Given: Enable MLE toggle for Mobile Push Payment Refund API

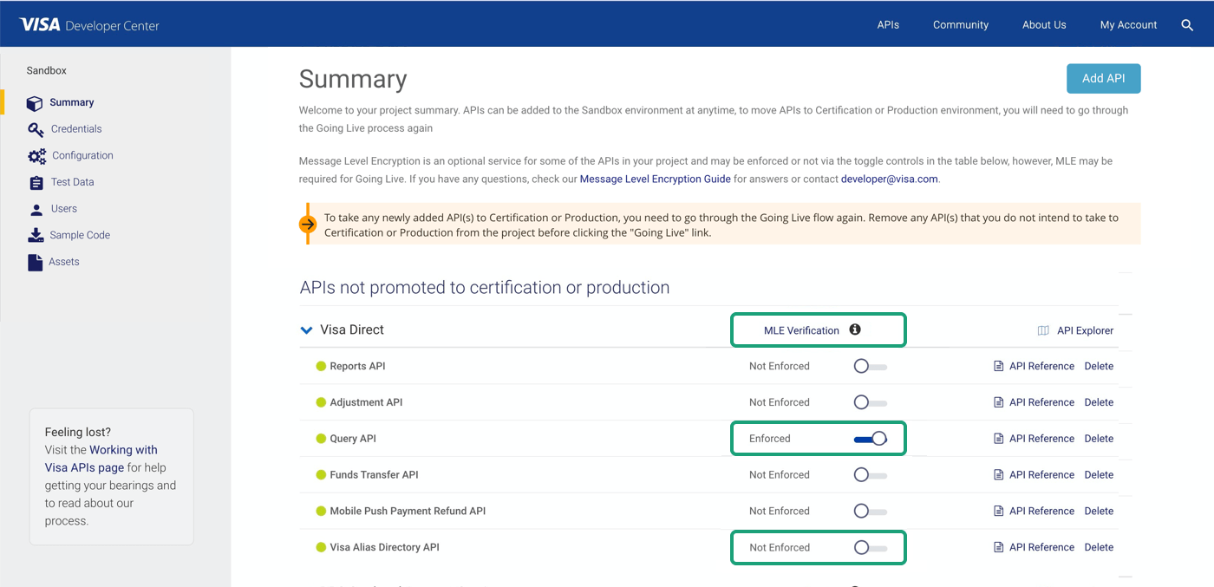Looking at the screenshot, I should (x=870, y=512).
